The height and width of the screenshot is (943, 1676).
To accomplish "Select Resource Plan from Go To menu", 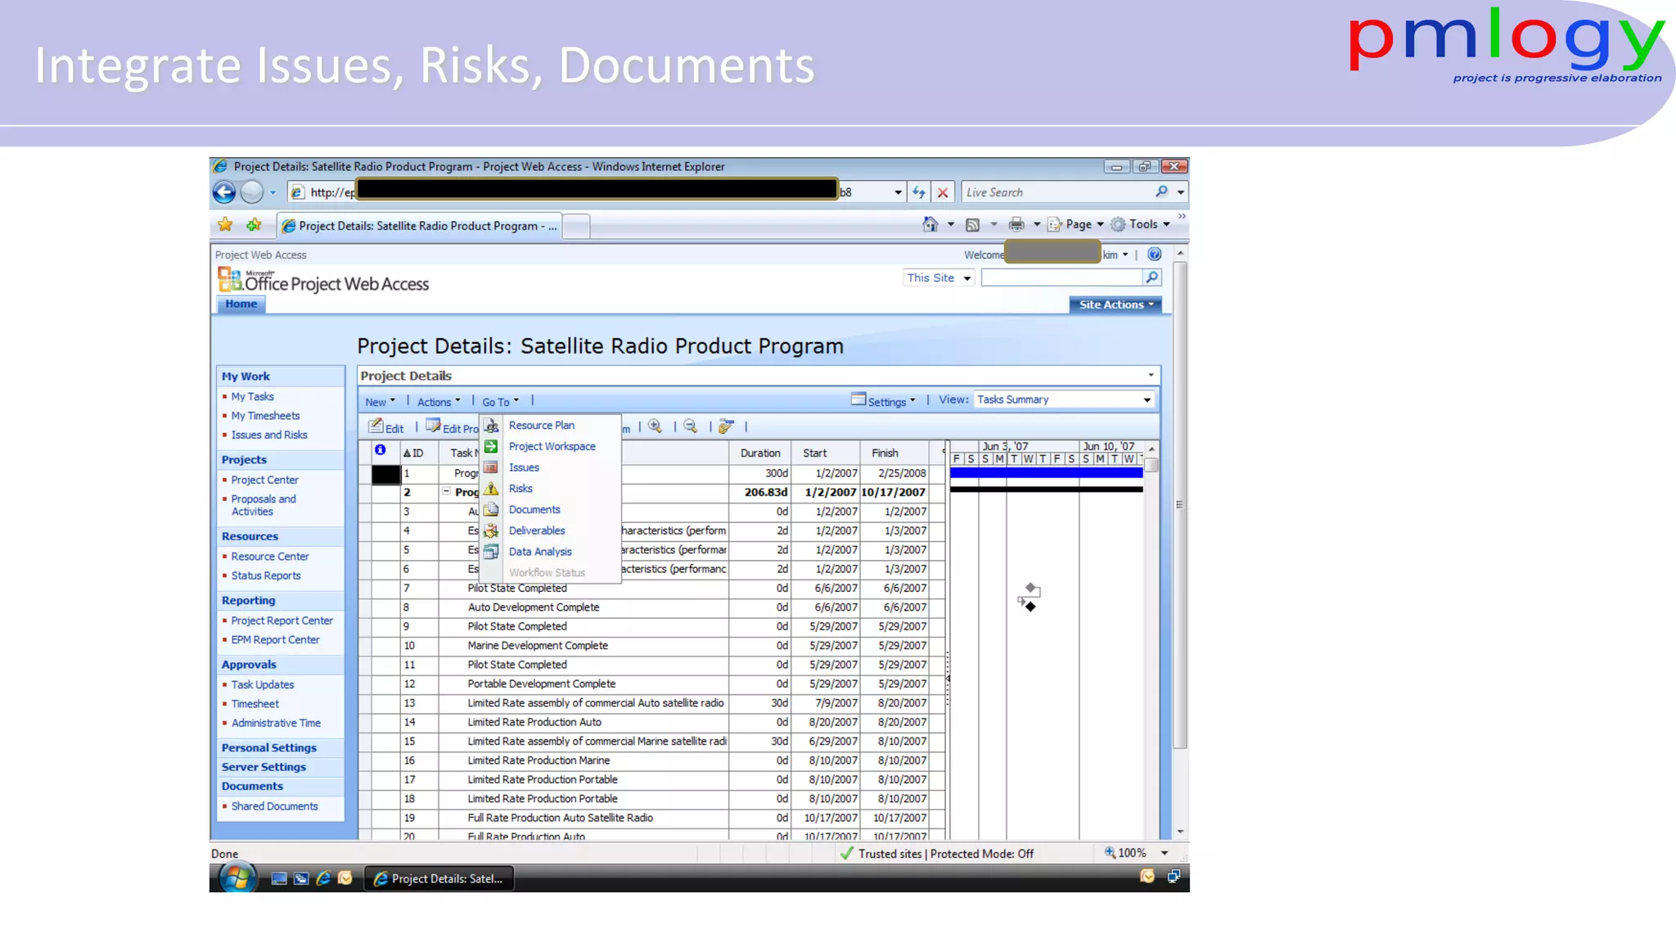I will (x=542, y=426).
